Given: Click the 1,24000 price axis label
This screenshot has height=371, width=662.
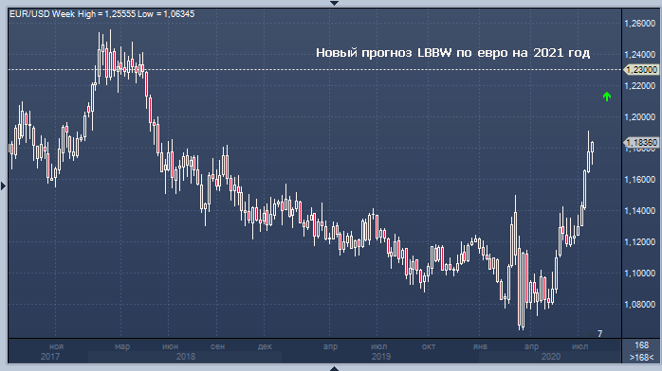Looking at the screenshot, I should click(639, 55).
